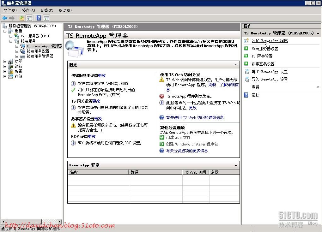The image size is (322, 232).
Task: Click the green arrow icon beside 数字签名设置
Action: pos(246,63)
